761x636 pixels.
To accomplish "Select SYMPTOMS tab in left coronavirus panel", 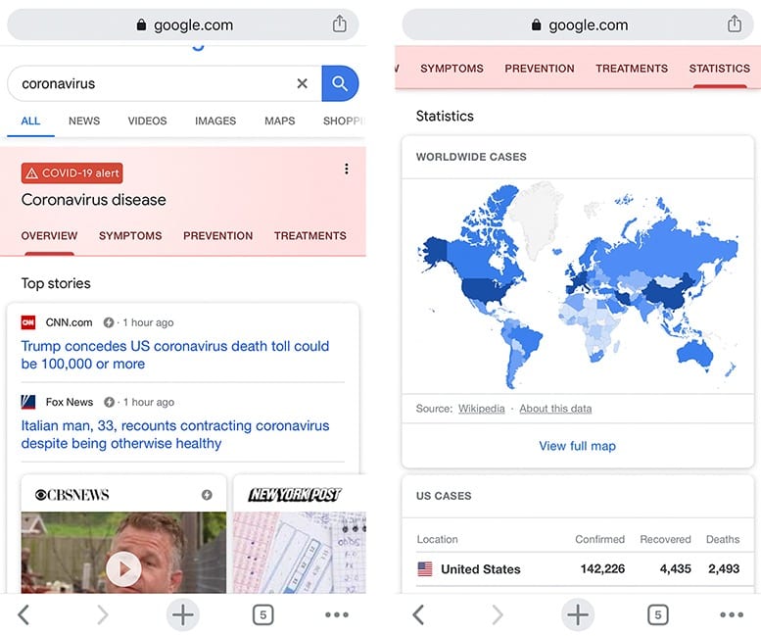I will point(130,236).
